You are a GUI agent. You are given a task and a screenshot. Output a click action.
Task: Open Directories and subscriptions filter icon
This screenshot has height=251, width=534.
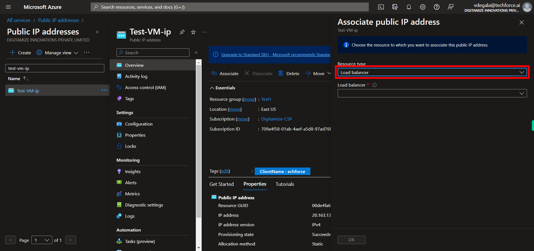[x=395, y=7]
